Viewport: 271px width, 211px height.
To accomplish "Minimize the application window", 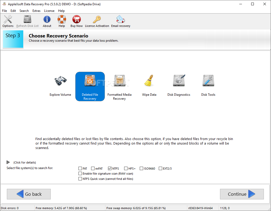I will (x=241, y=4).
